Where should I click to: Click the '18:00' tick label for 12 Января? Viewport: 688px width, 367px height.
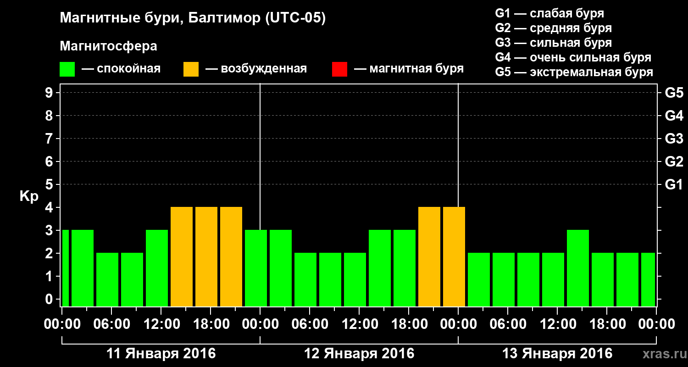(x=409, y=324)
